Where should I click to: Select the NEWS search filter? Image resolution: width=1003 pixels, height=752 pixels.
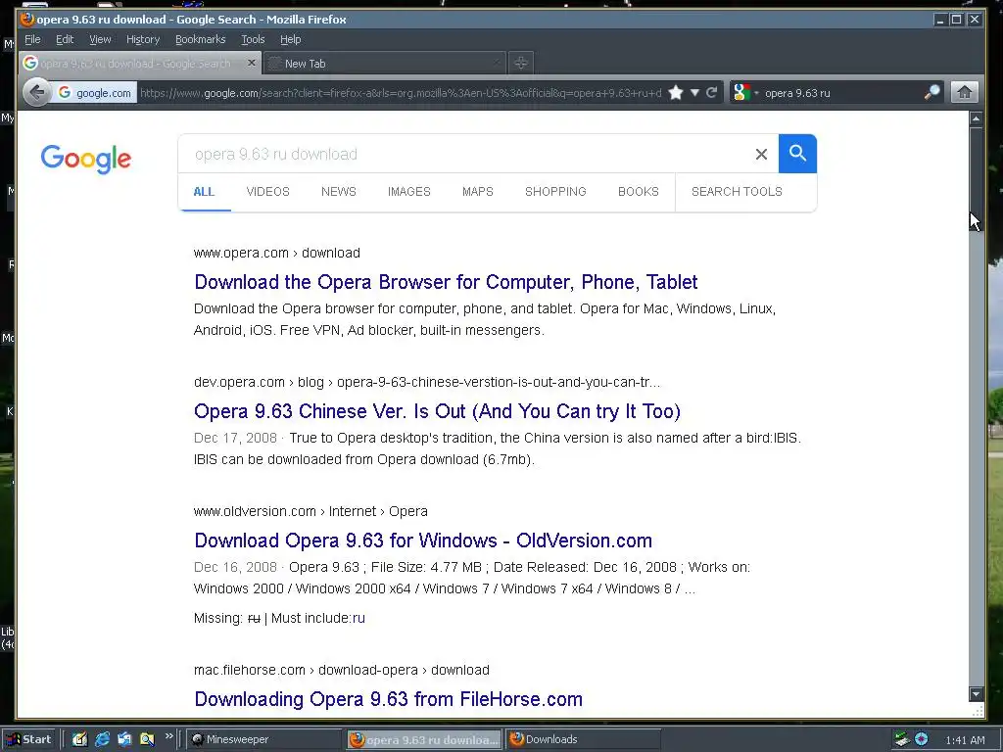(x=338, y=192)
